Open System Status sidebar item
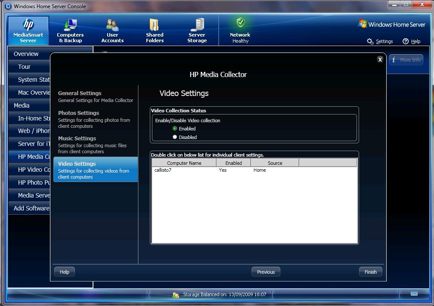The height and width of the screenshot is (306, 434). pos(29,80)
